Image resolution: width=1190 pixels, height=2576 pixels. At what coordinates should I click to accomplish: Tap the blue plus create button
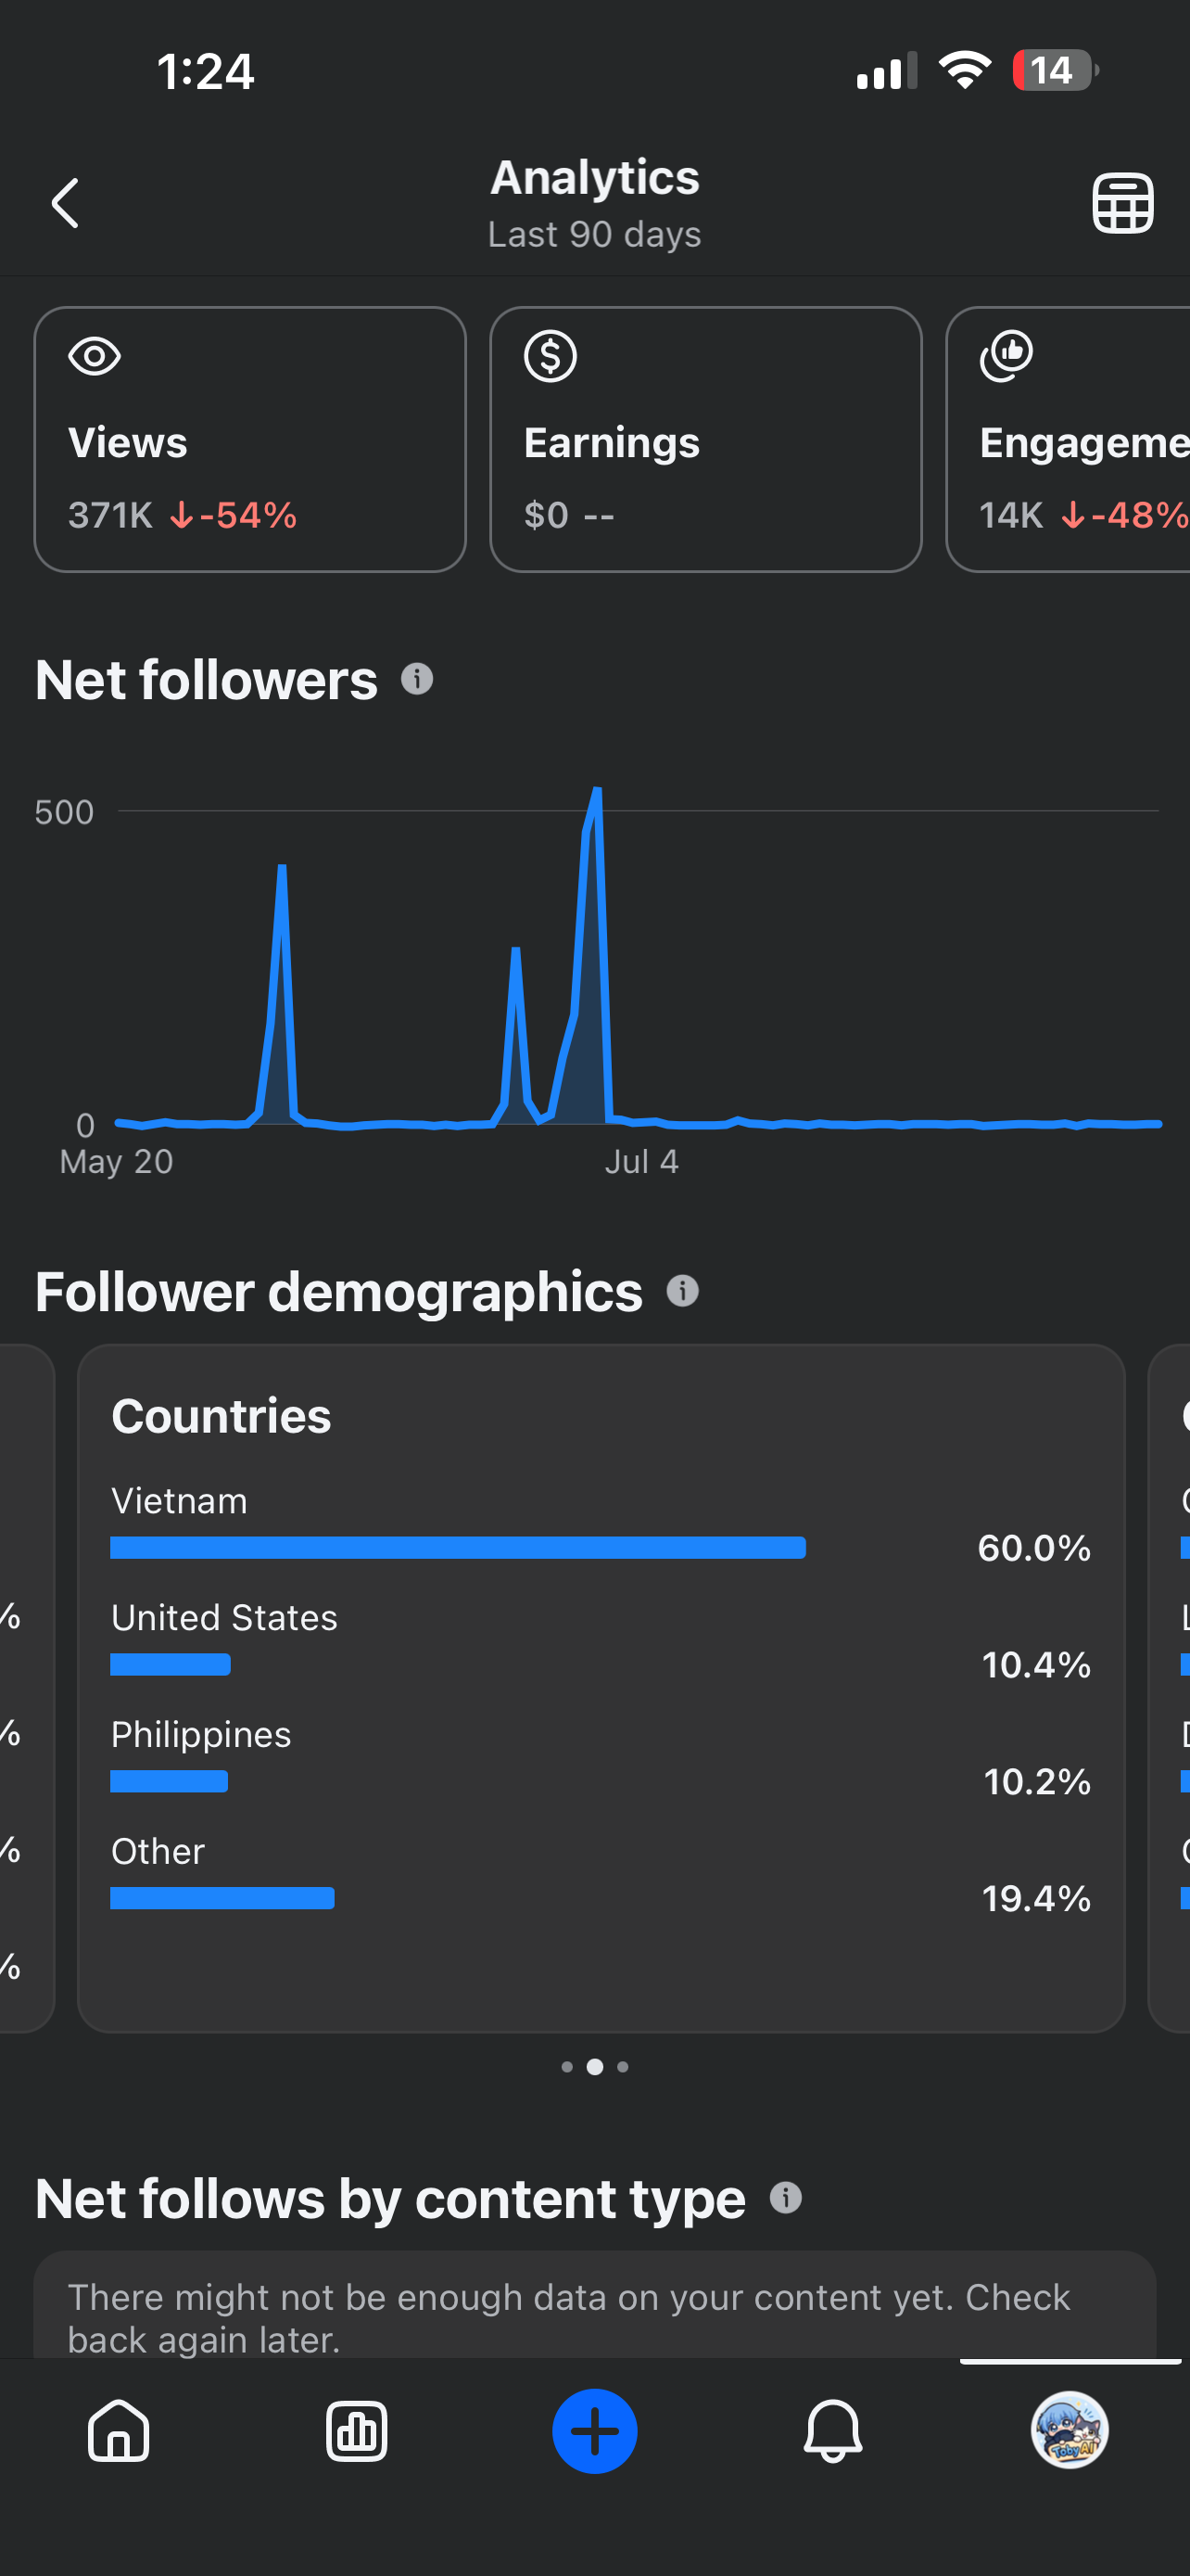tap(594, 2431)
